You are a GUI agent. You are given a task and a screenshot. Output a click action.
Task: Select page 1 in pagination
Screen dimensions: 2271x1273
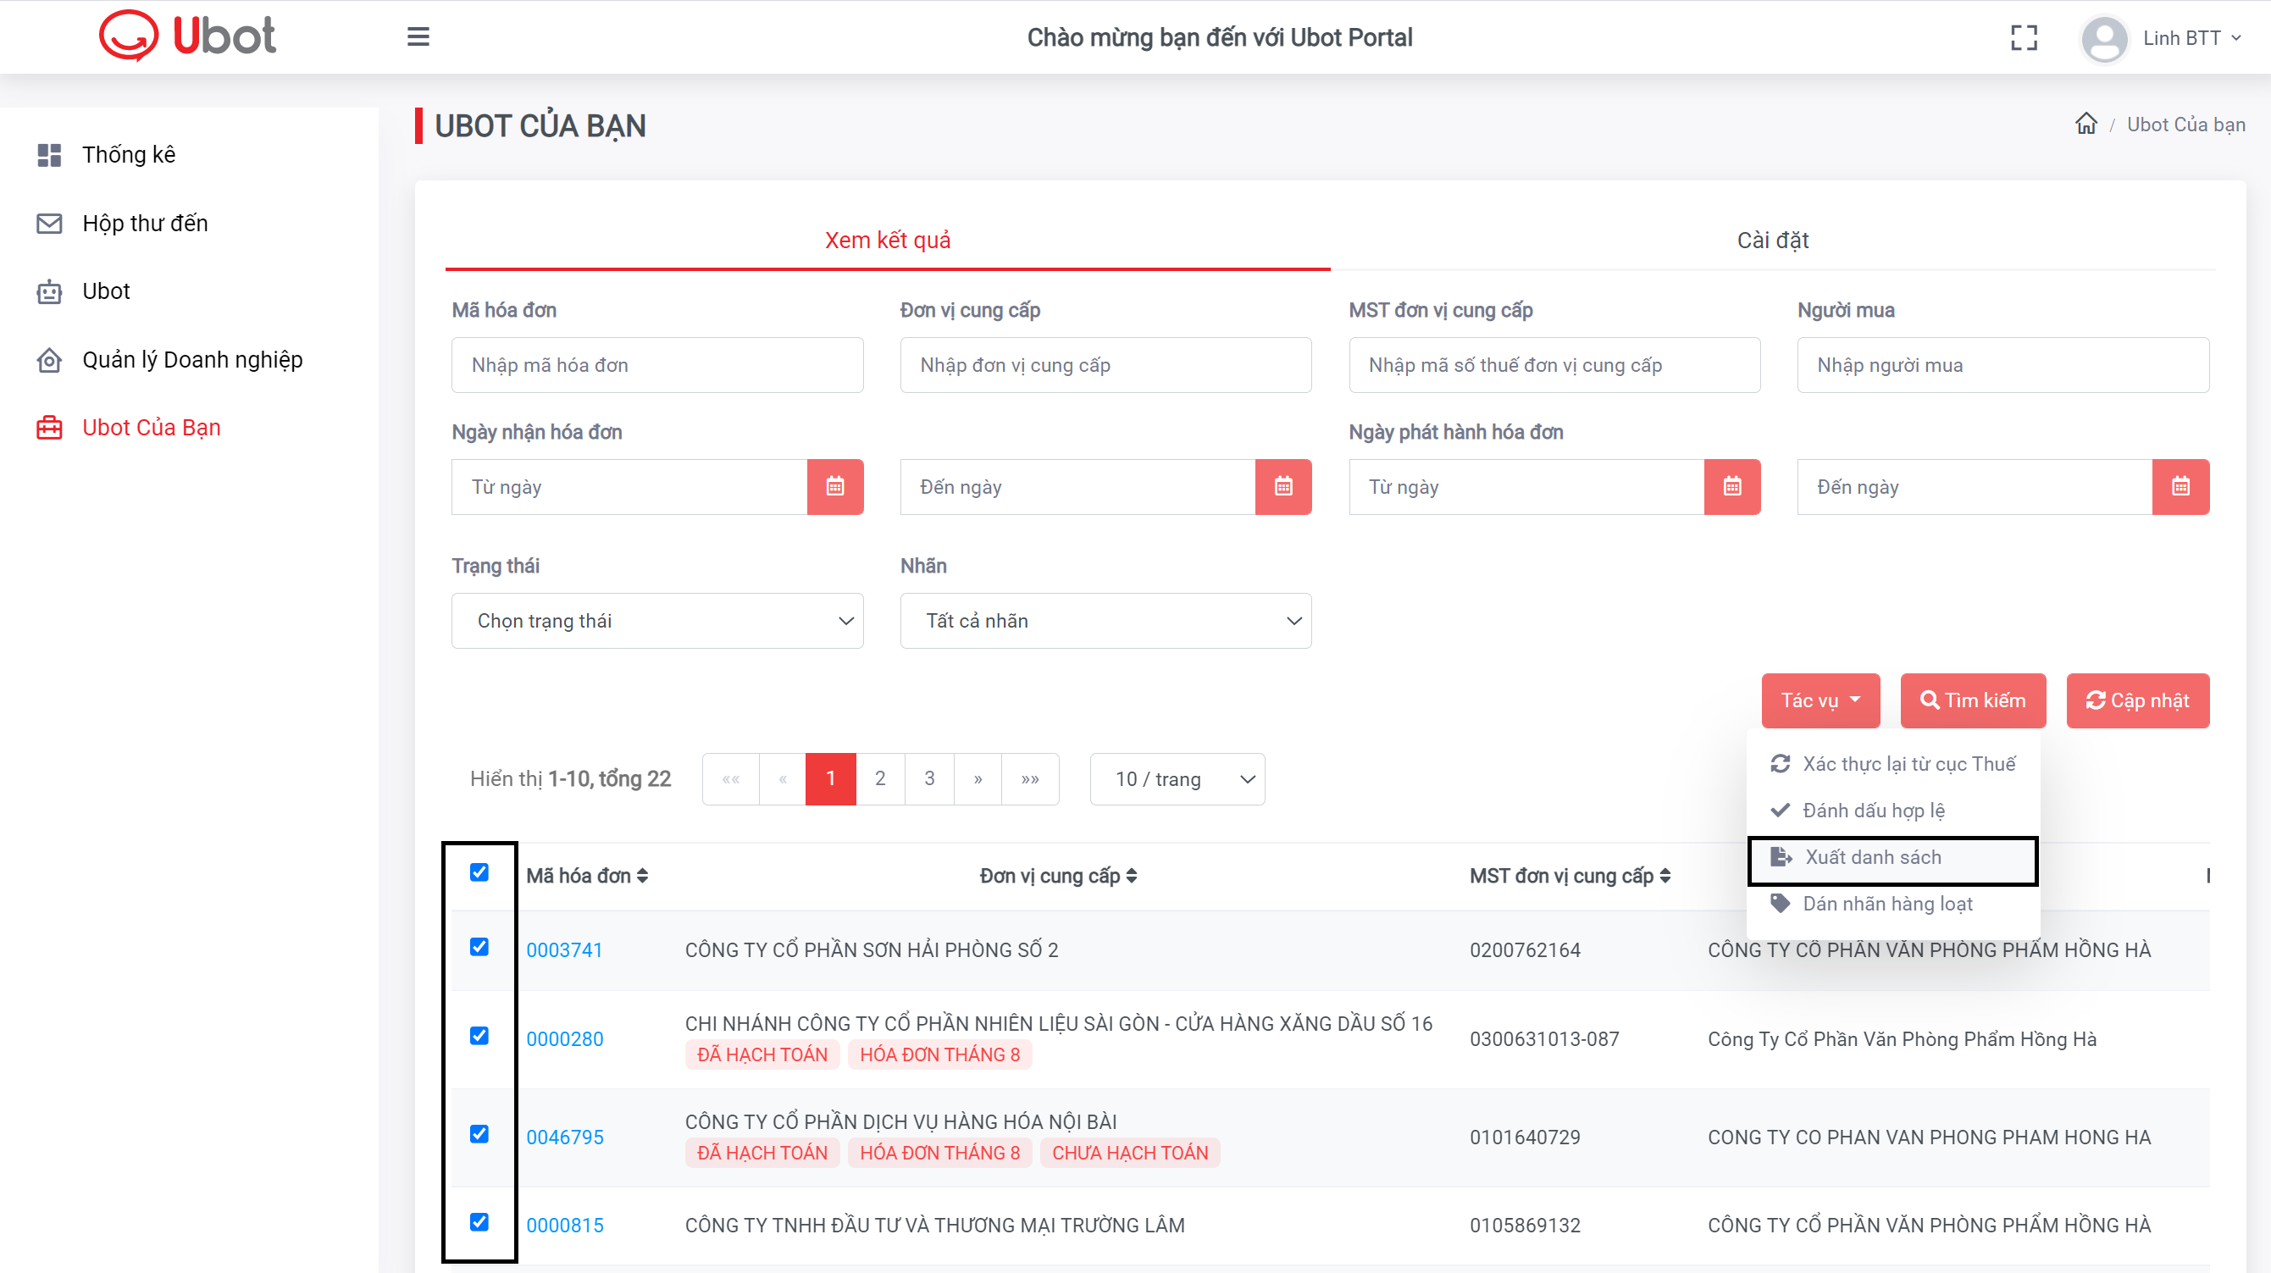point(830,778)
